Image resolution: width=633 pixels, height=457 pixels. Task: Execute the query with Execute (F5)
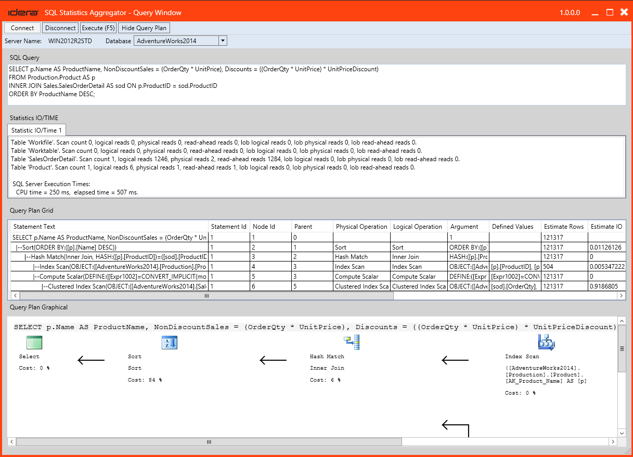98,28
